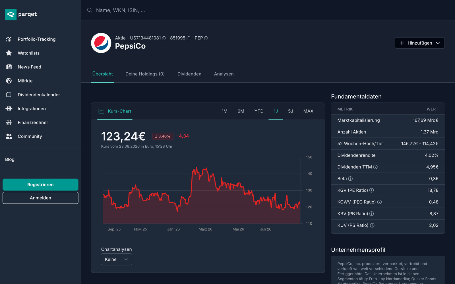Open Watchlists from the sidebar
Viewport: 455px width, 284px height.
tap(29, 53)
